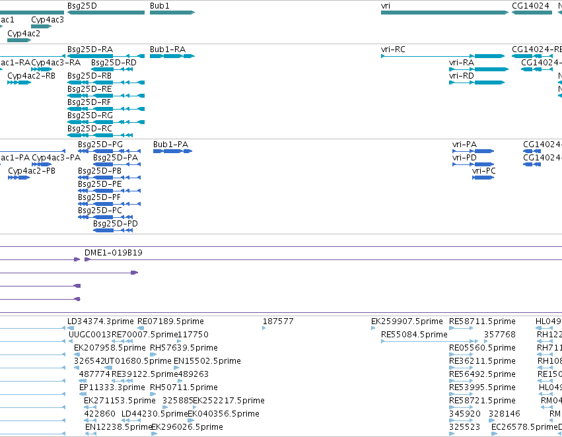Click EST LD34374.3prime label
Image resolution: width=562 pixels, height=437 pixels.
pyautogui.click(x=100, y=321)
